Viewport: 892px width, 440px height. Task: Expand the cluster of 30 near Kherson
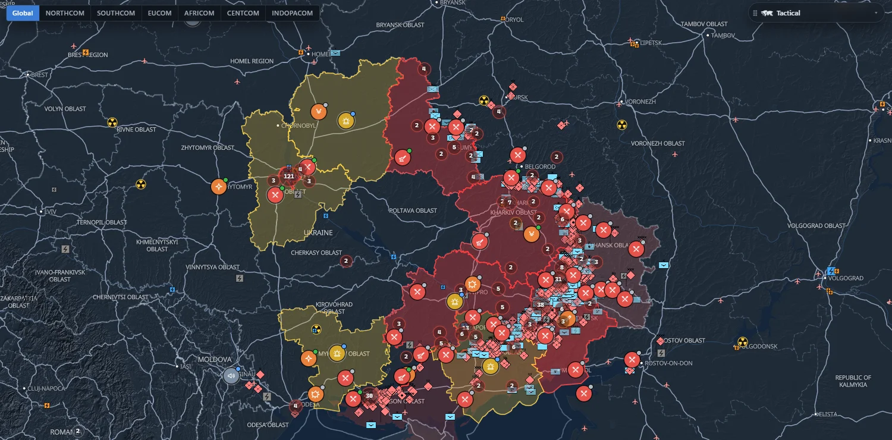pyautogui.click(x=369, y=395)
